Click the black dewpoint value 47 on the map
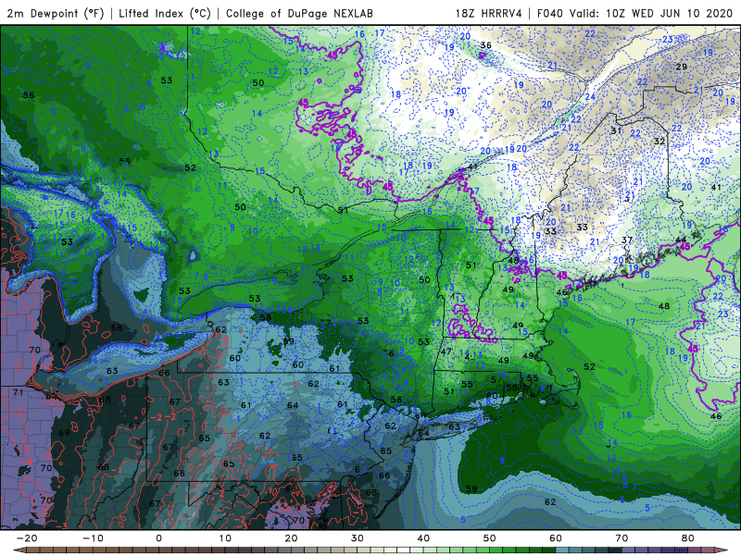This screenshot has height=555, width=741. pyautogui.click(x=446, y=351)
